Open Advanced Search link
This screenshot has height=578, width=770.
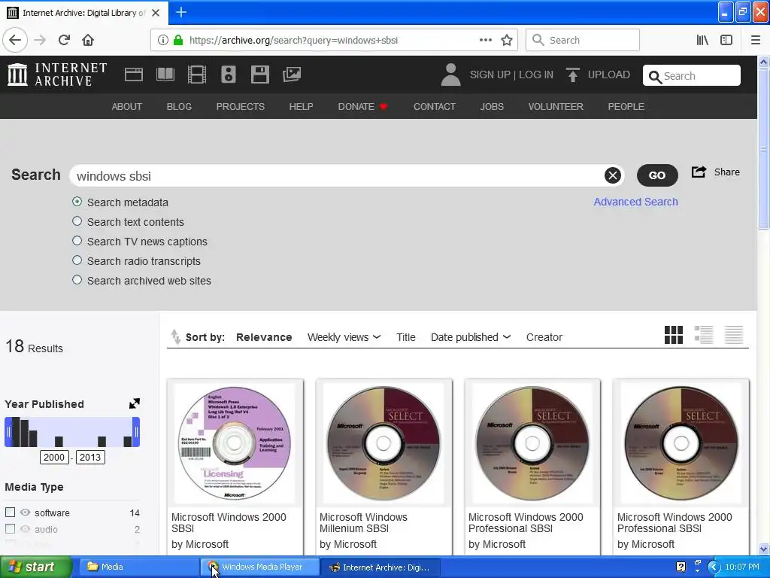[x=635, y=202]
